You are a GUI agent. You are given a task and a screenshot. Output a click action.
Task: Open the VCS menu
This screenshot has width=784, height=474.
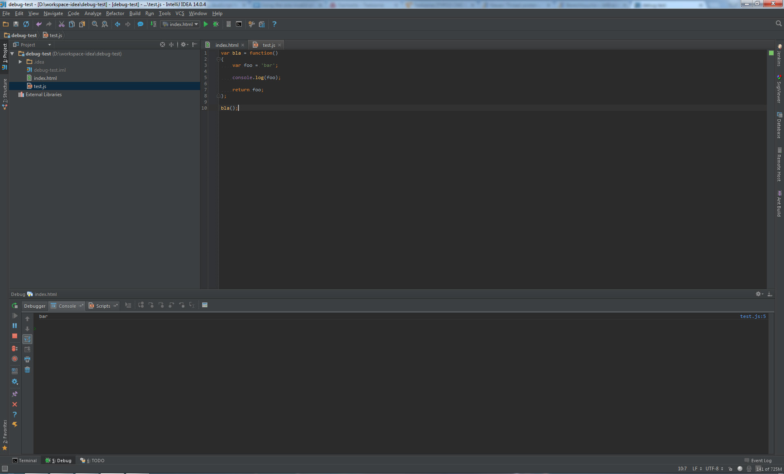click(x=180, y=13)
